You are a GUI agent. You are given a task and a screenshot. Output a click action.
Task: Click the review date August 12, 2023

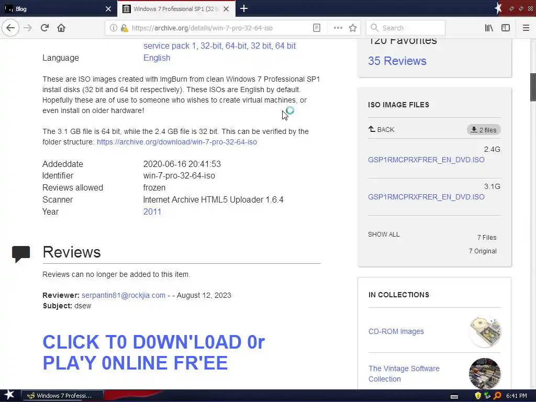204,295
